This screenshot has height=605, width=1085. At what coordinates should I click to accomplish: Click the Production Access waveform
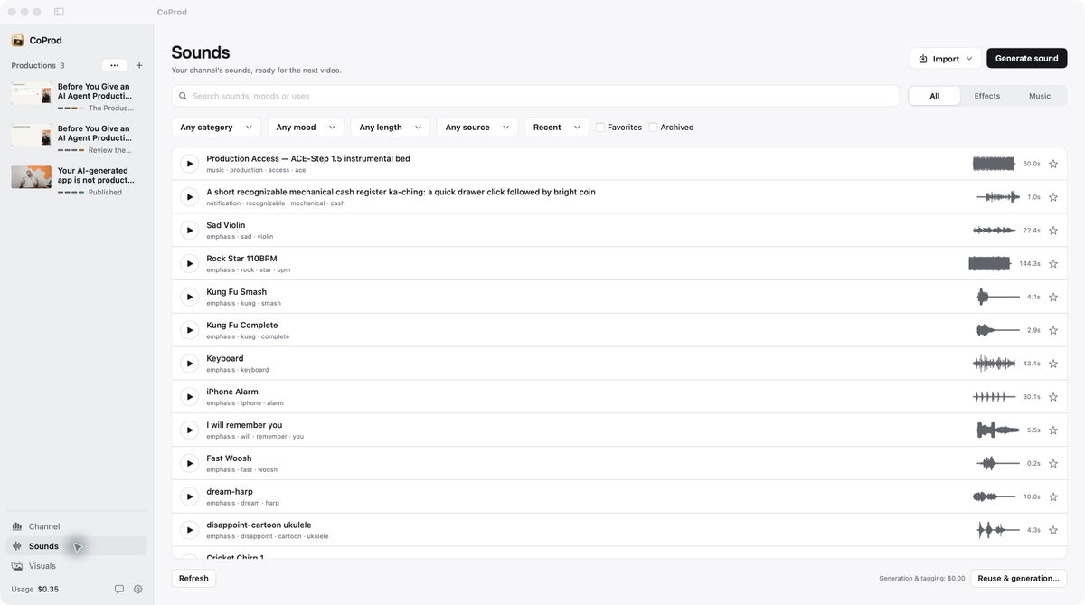pyautogui.click(x=994, y=164)
